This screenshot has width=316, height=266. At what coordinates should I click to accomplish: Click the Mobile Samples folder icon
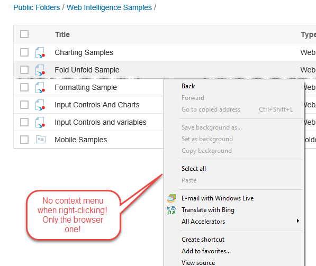pyautogui.click(x=41, y=139)
